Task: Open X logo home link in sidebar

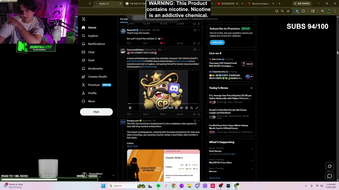Action: click(x=84, y=19)
